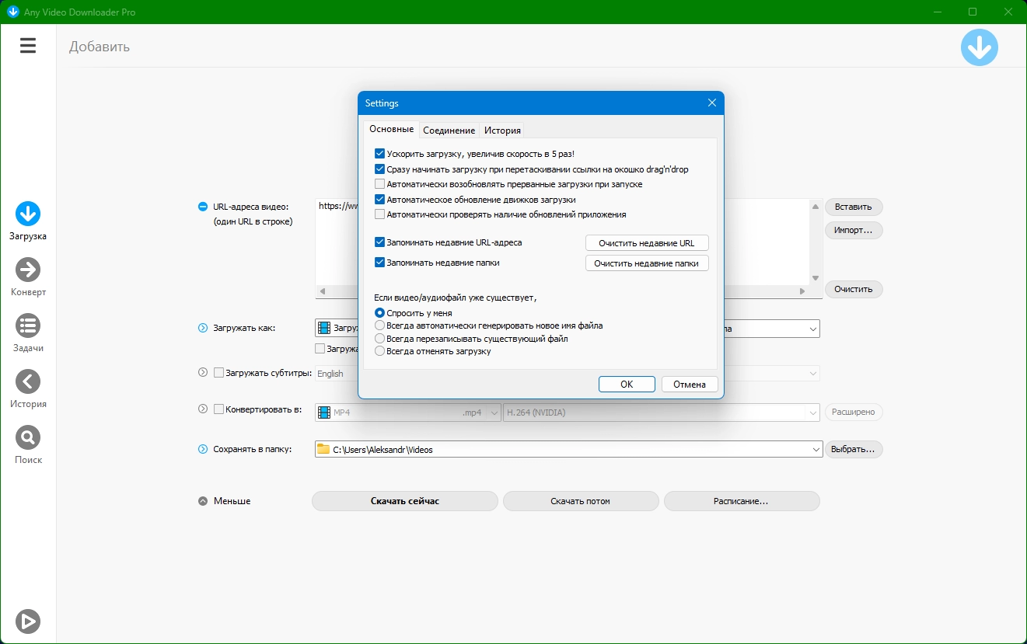Click the URL box scroll-down arrow
The height and width of the screenshot is (644, 1027).
(x=816, y=278)
